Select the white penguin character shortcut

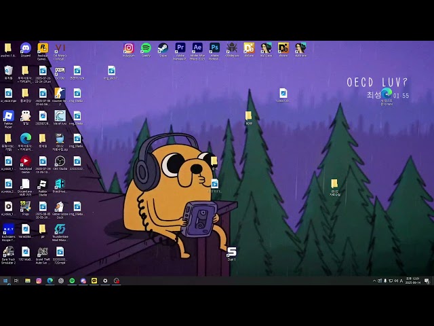(x=26, y=116)
